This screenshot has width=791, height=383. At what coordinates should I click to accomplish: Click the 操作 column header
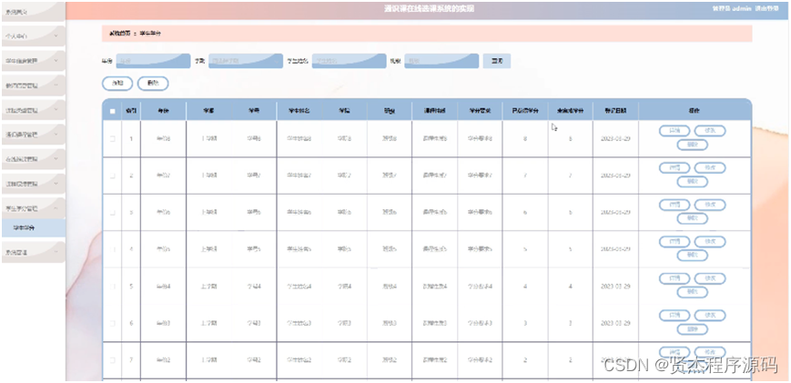coord(695,111)
